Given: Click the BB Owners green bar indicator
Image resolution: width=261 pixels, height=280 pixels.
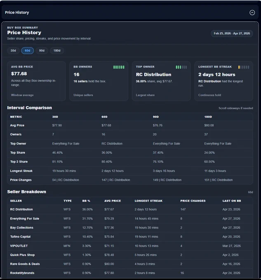Looking at the screenshot, I should click(x=119, y=67).
